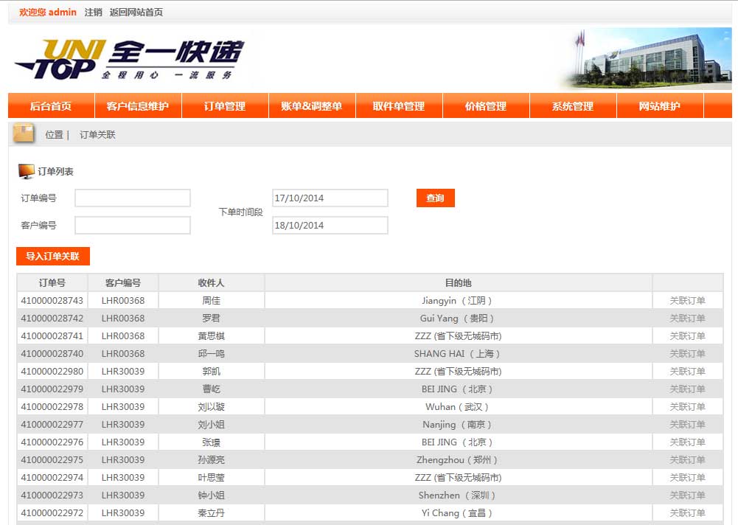Open the 取件单管理 menu
The width and height of the screenshot is (738, 525).
coord(399,106)
